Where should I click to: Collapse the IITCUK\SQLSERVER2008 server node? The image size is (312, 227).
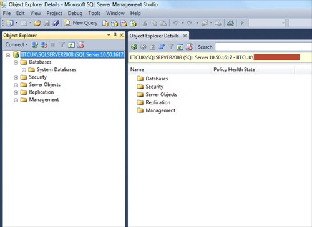8,55
